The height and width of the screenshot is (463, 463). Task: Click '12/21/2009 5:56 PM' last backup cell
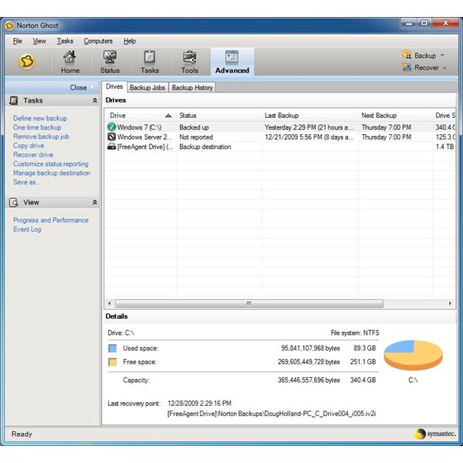tap(309, 137)
